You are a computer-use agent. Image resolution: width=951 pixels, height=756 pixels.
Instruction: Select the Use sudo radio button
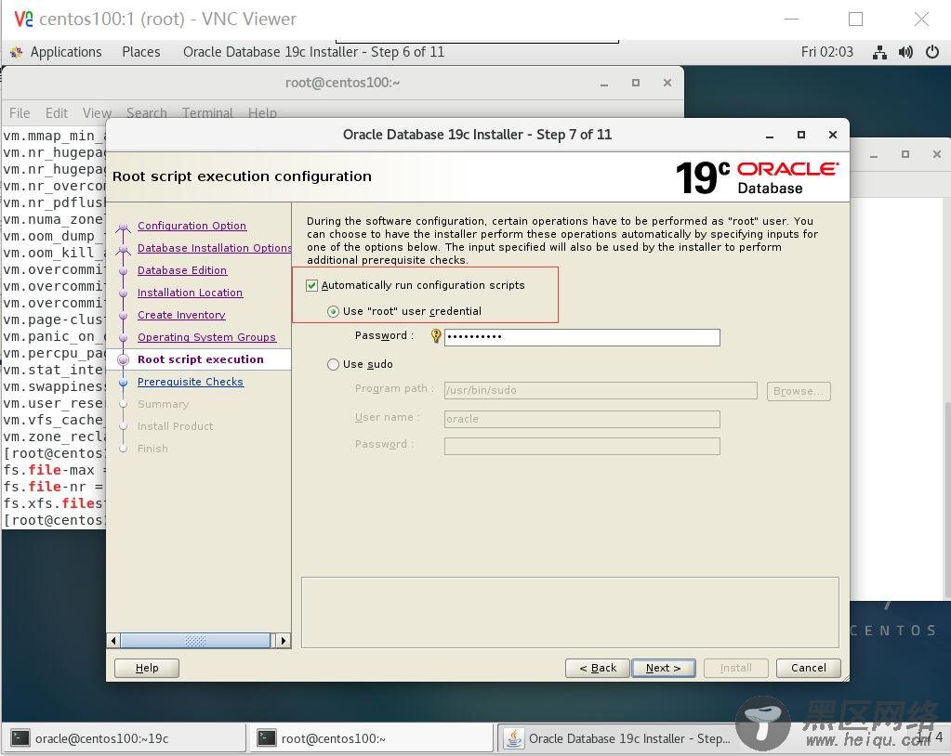pyautogui.click(x=333, y=364)
